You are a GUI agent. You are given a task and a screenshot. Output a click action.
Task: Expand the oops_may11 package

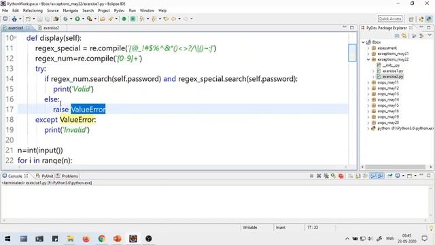click(x=368, y=82)
